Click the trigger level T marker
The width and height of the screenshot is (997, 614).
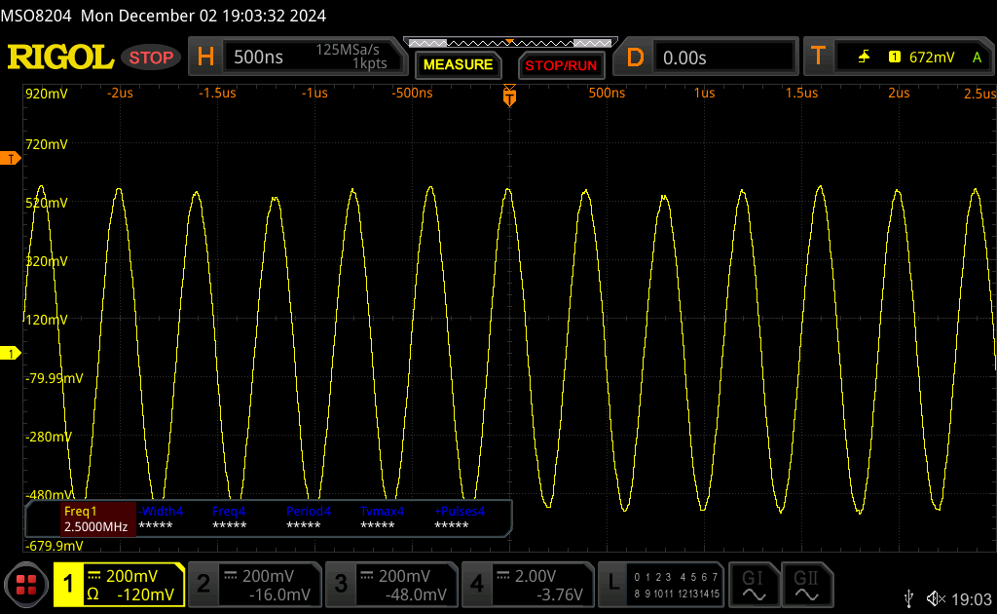tap(10, 159)
